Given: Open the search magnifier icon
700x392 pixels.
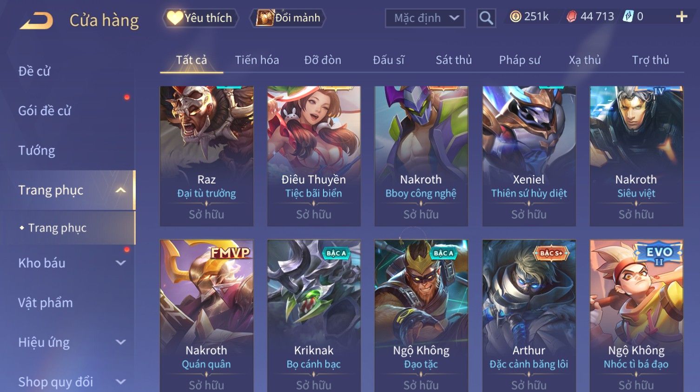Looking at the screenshot, I should tap(486, 18).
